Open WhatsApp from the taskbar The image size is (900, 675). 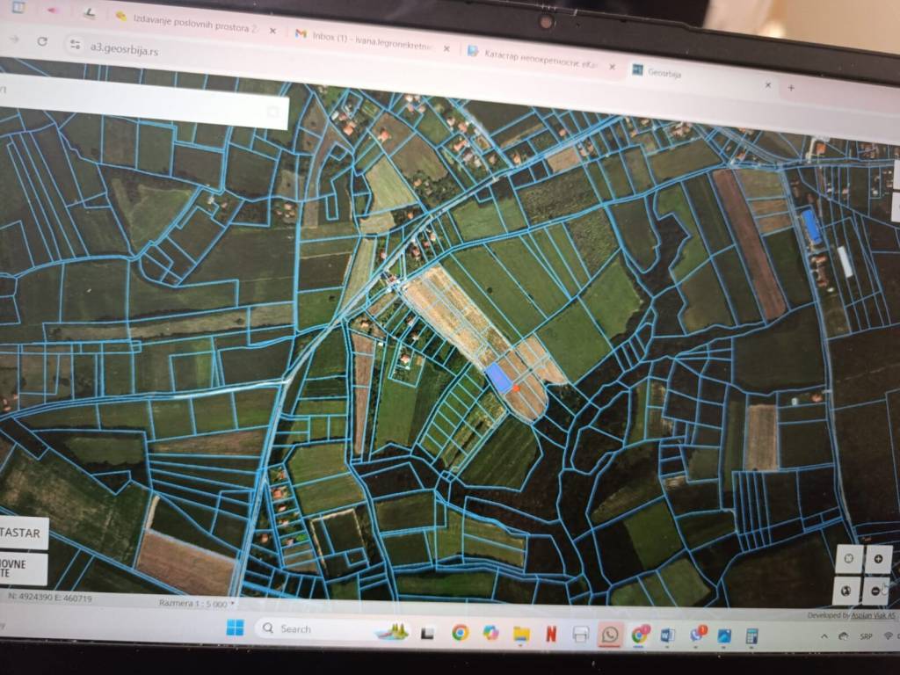point(610,635)
